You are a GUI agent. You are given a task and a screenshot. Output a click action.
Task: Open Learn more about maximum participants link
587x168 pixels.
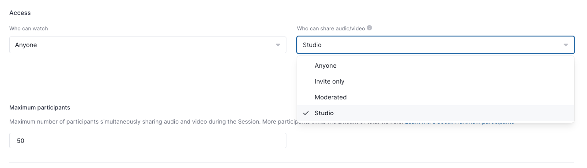click(x=459, y=122)
